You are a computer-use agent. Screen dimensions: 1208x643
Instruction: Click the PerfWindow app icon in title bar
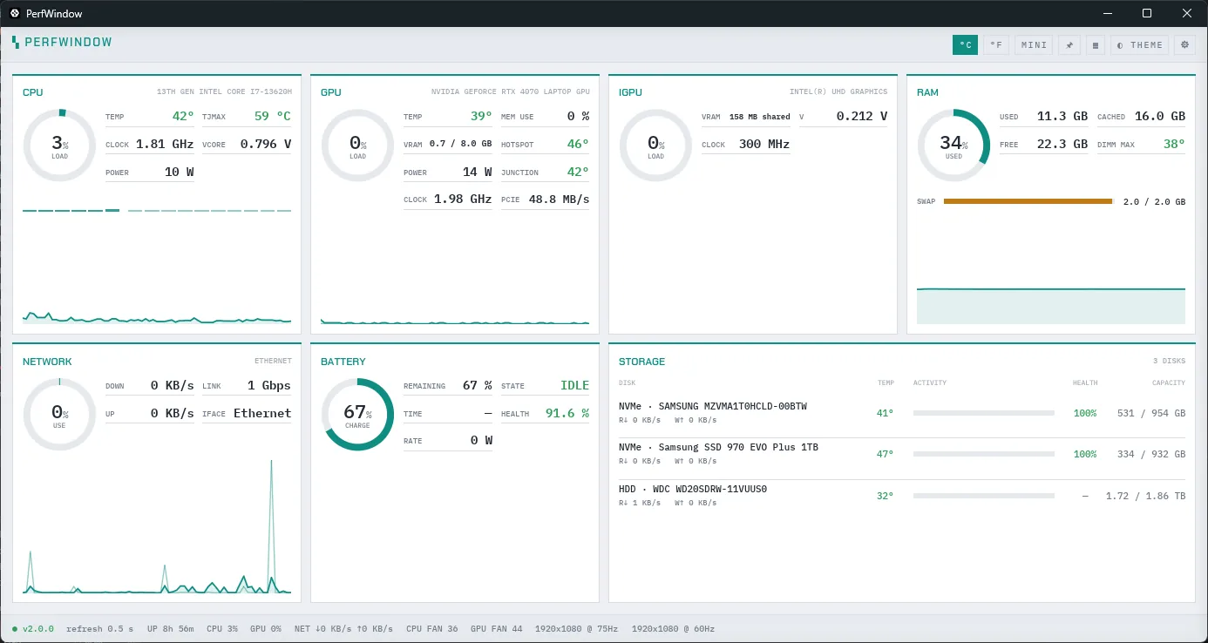(14, 13)
